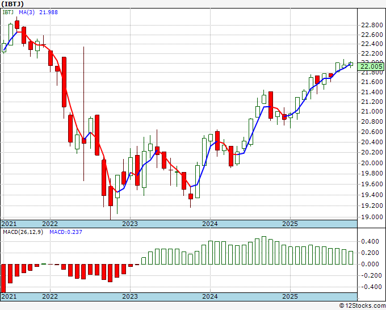Screen dimensions: 386x310
Task: Click the 20.200 price axis label
Action: [372, 152]
